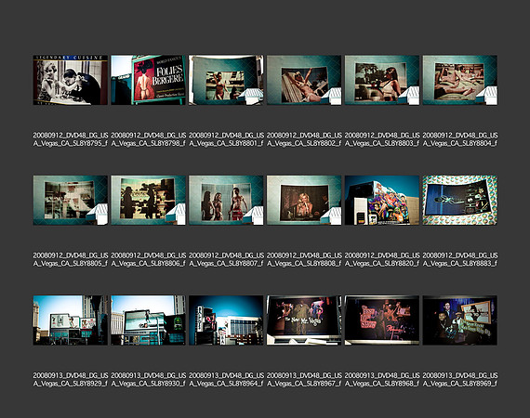
Task: Select thumbnail above filename ending 5L8Y8807_f
Action: pyautogui.click(x=226, y=201)
